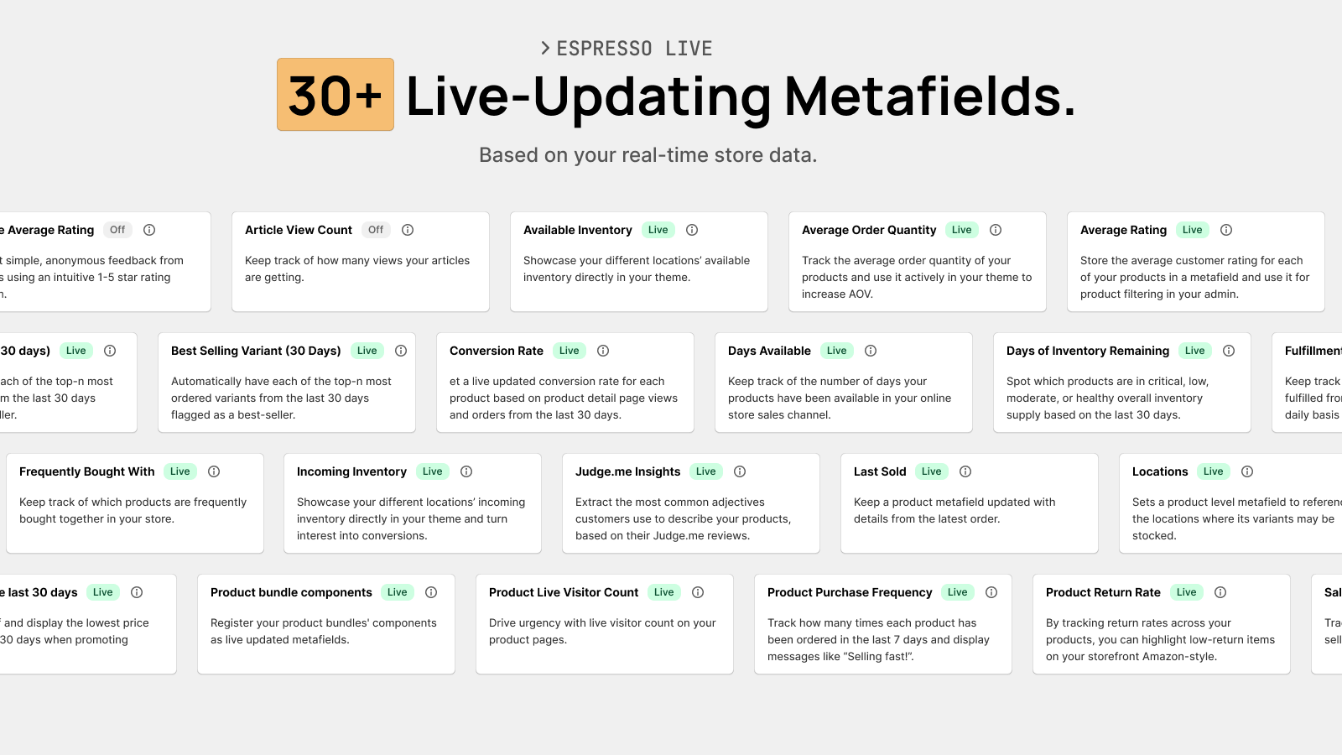Screen dimensions: 1342x755
Task: Click info icon for Average Order Quantity
Action: click(996, 230)
